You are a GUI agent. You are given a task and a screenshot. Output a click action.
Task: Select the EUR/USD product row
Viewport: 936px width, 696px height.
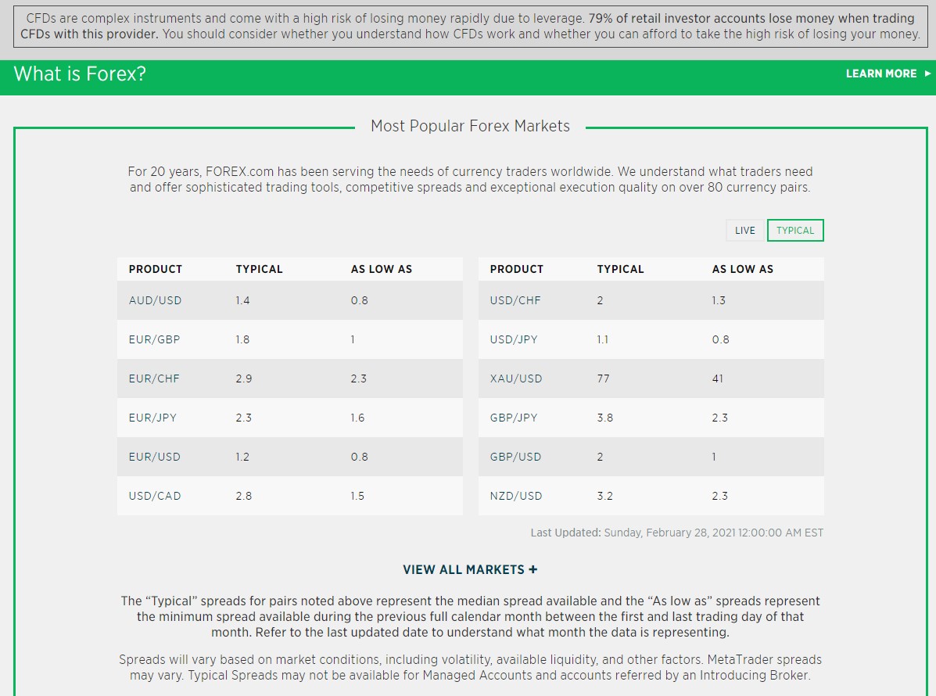pos(290,457)
